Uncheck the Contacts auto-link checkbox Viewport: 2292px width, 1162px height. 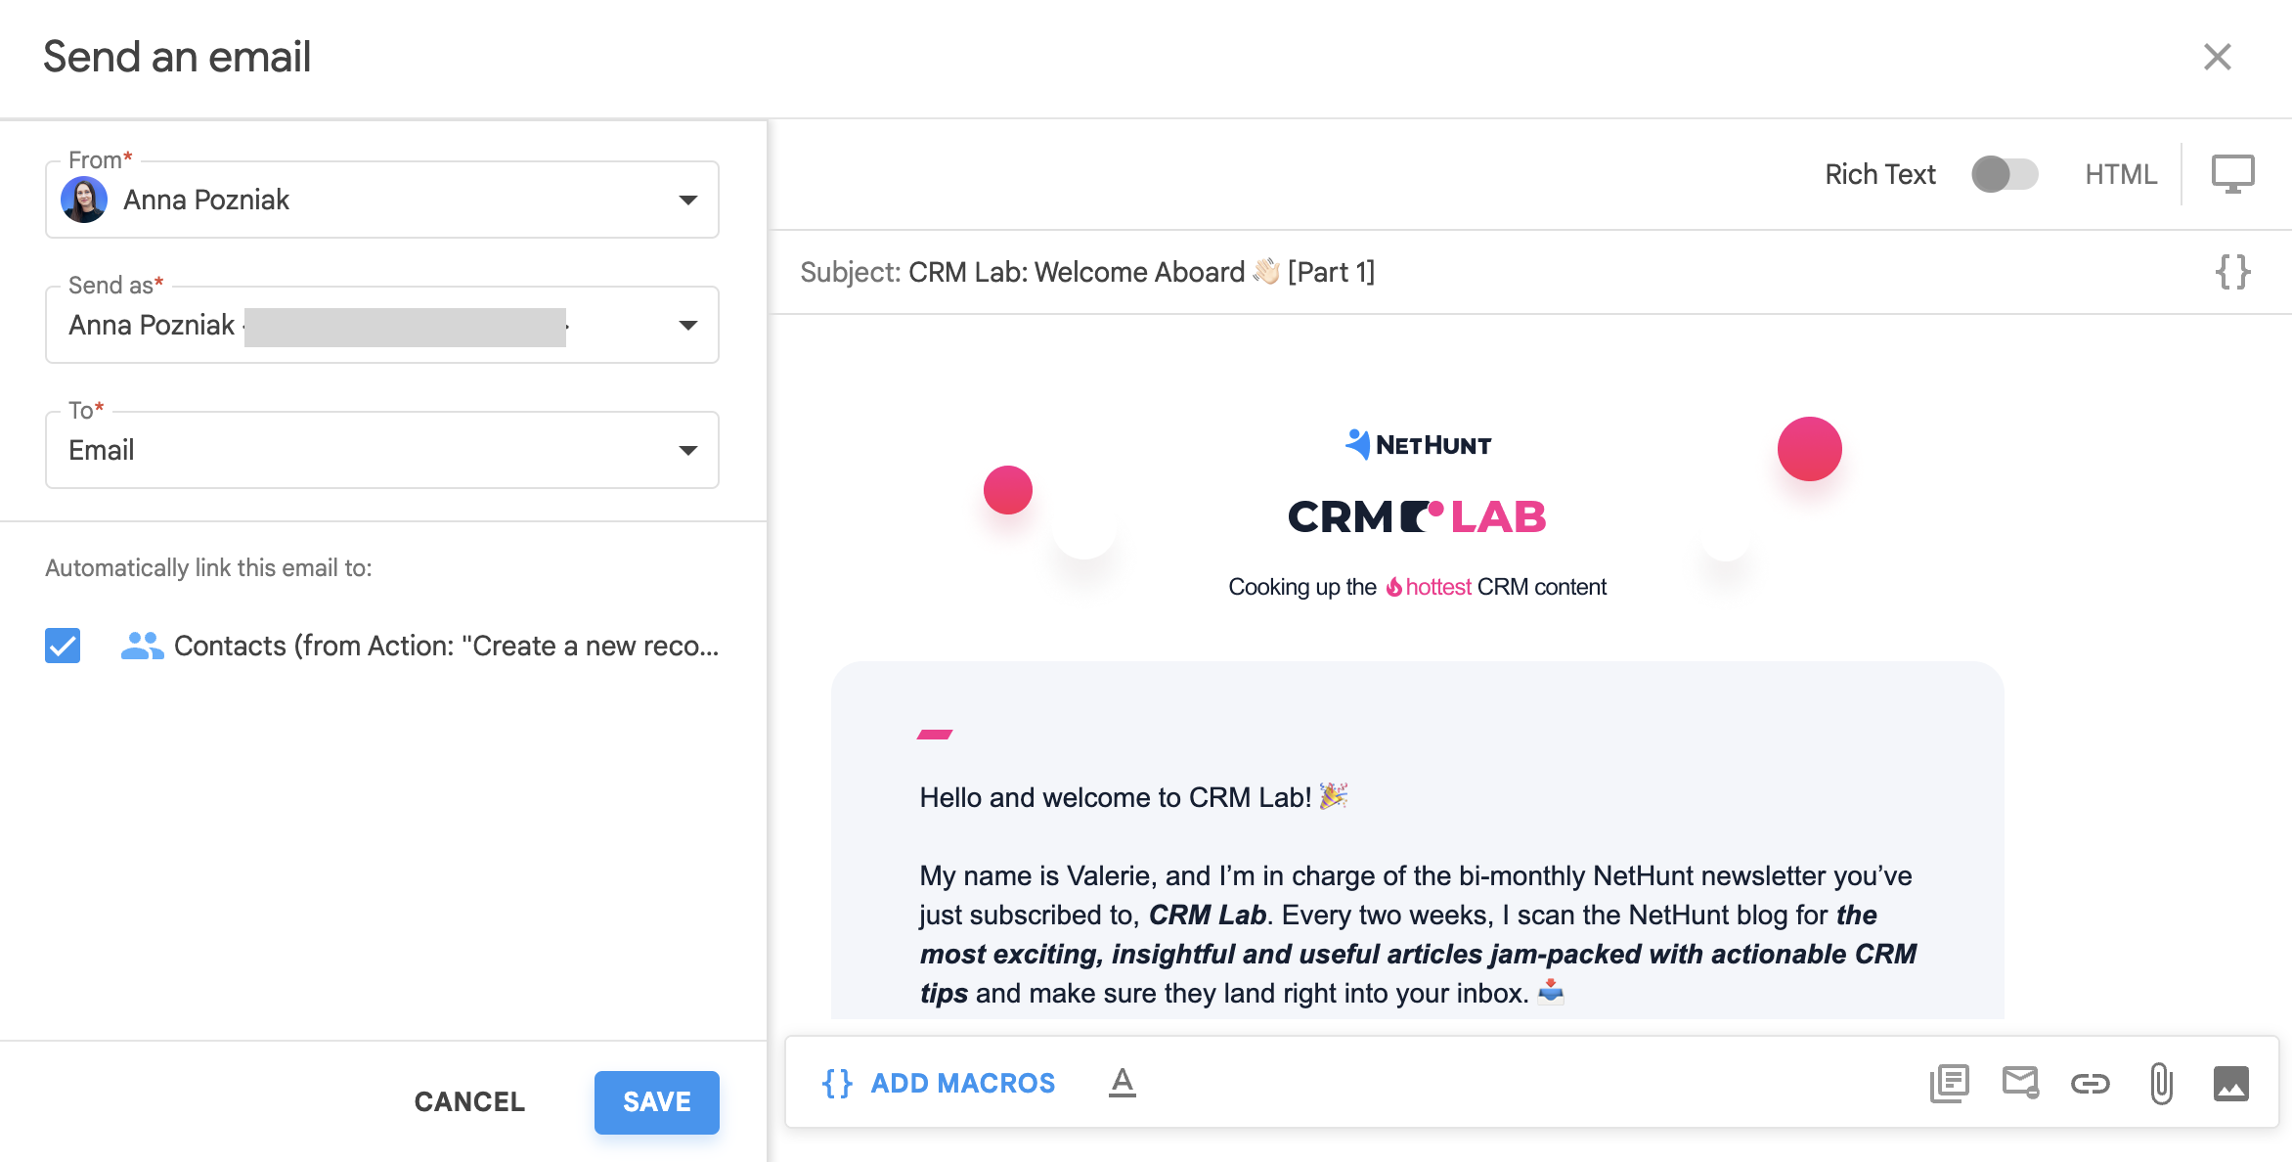point(63,646)
